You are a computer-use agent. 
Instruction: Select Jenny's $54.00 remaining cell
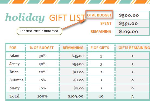click(73, 64)
